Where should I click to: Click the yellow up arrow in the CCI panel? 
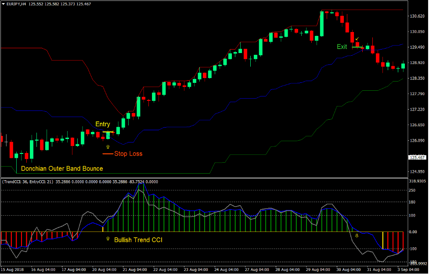108,238
